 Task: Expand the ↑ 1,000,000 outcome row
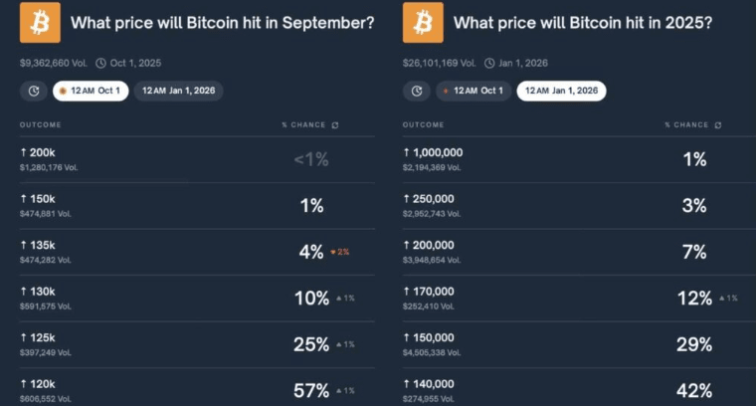pyautogui.click(x=572, y=159)
